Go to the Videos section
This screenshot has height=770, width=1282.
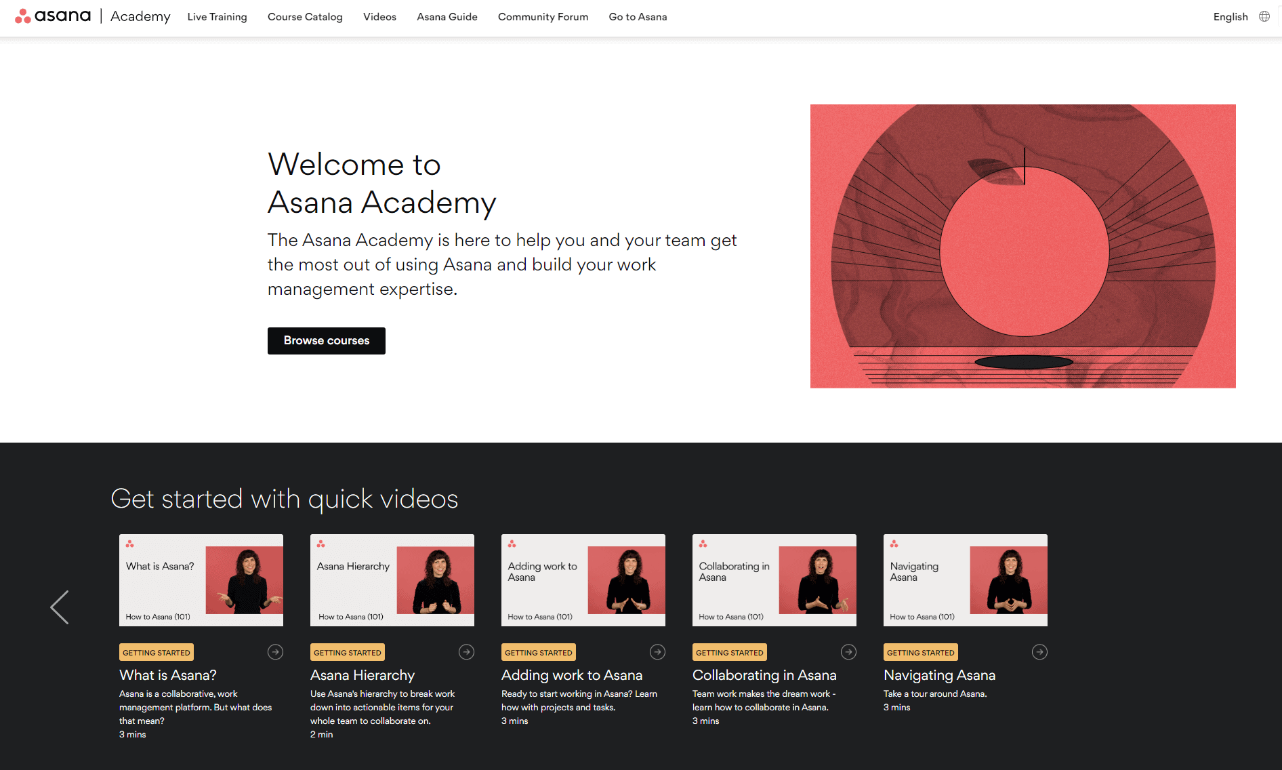[x=379, y=17]
